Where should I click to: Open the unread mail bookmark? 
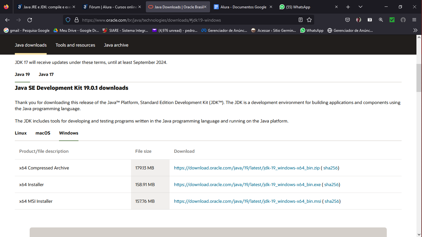tap(175, 31)
